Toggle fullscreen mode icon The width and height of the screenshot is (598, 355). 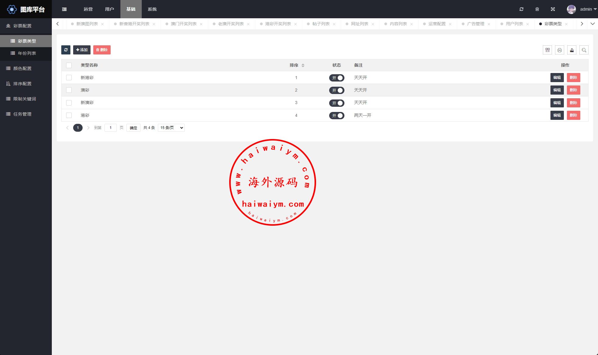[553, 9]
